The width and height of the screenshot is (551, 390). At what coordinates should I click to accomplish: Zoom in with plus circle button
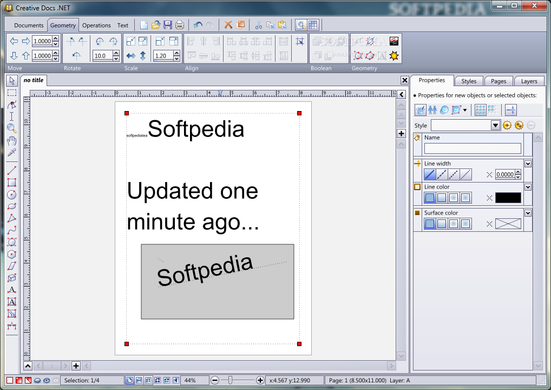[260, 380]
